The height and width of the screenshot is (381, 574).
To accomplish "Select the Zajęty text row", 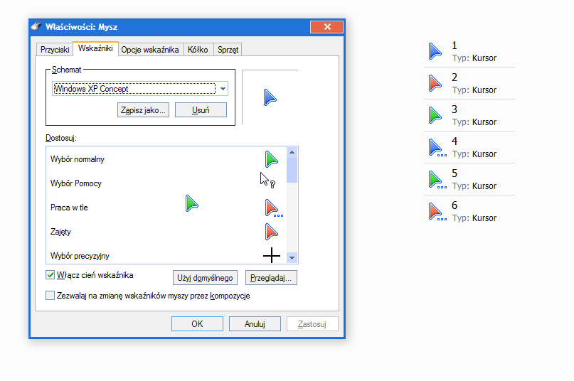I will pyautogui.click(x=60, y=232).
